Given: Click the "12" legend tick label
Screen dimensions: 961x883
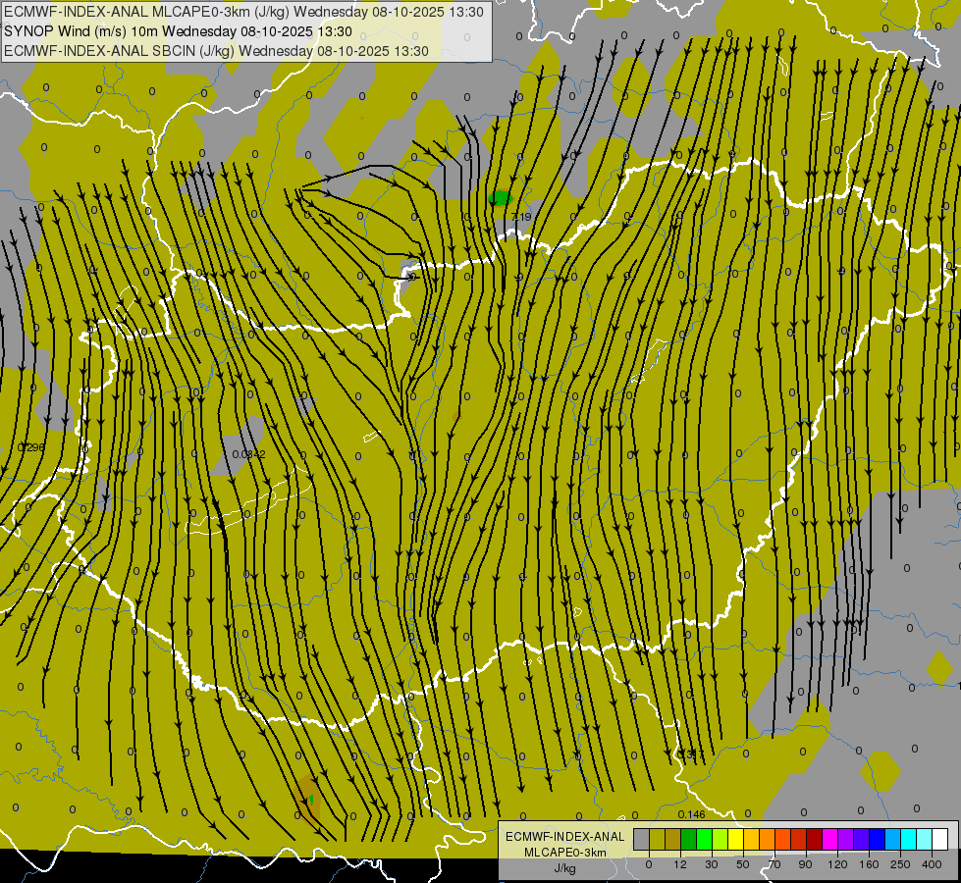Looking at the screenshot, I should click(680, 864).
